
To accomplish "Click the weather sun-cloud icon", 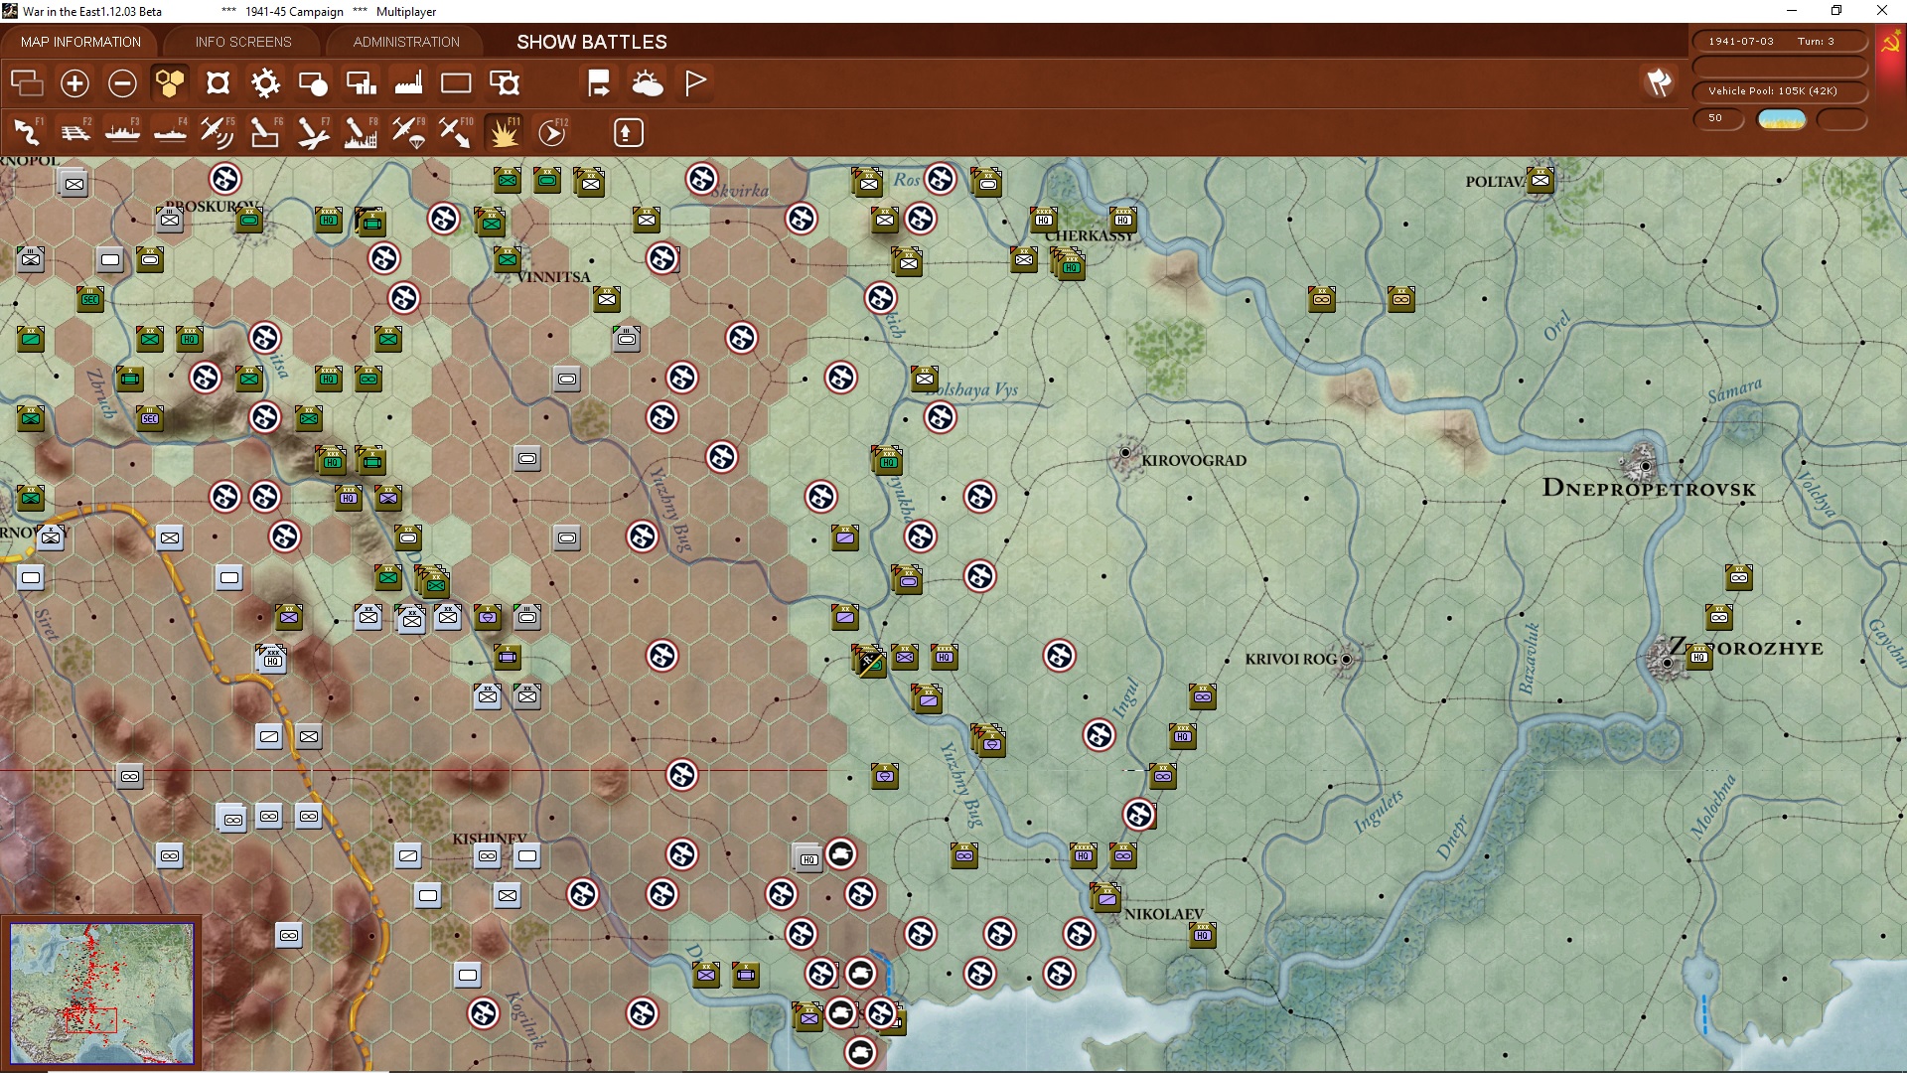I will click(x=648, y=83).
